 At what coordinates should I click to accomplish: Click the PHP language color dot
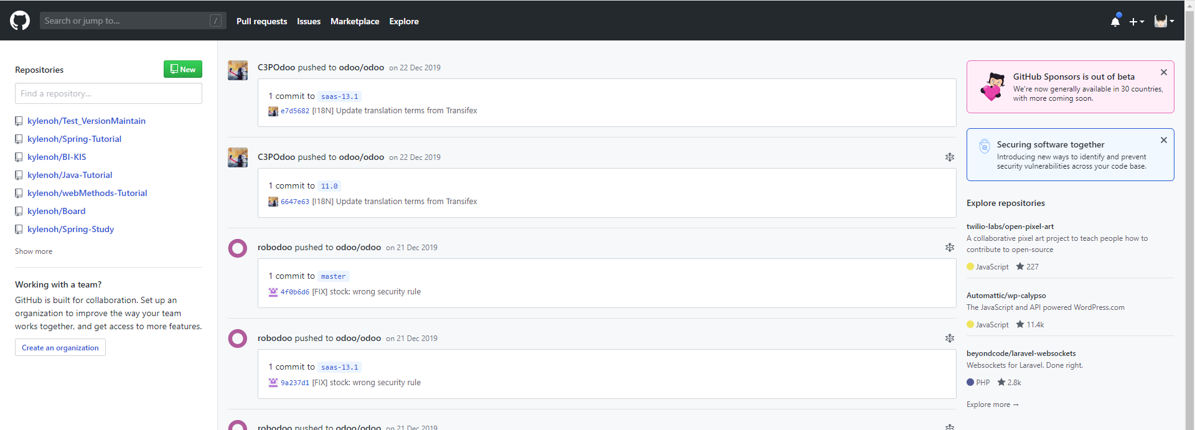970,382
